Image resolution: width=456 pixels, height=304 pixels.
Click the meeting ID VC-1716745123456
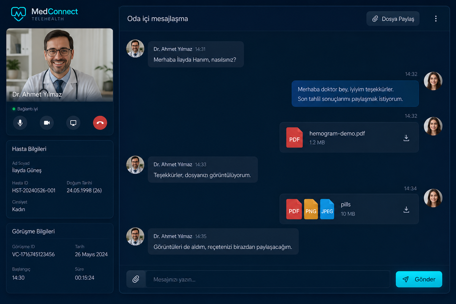[x=33, y=254]
